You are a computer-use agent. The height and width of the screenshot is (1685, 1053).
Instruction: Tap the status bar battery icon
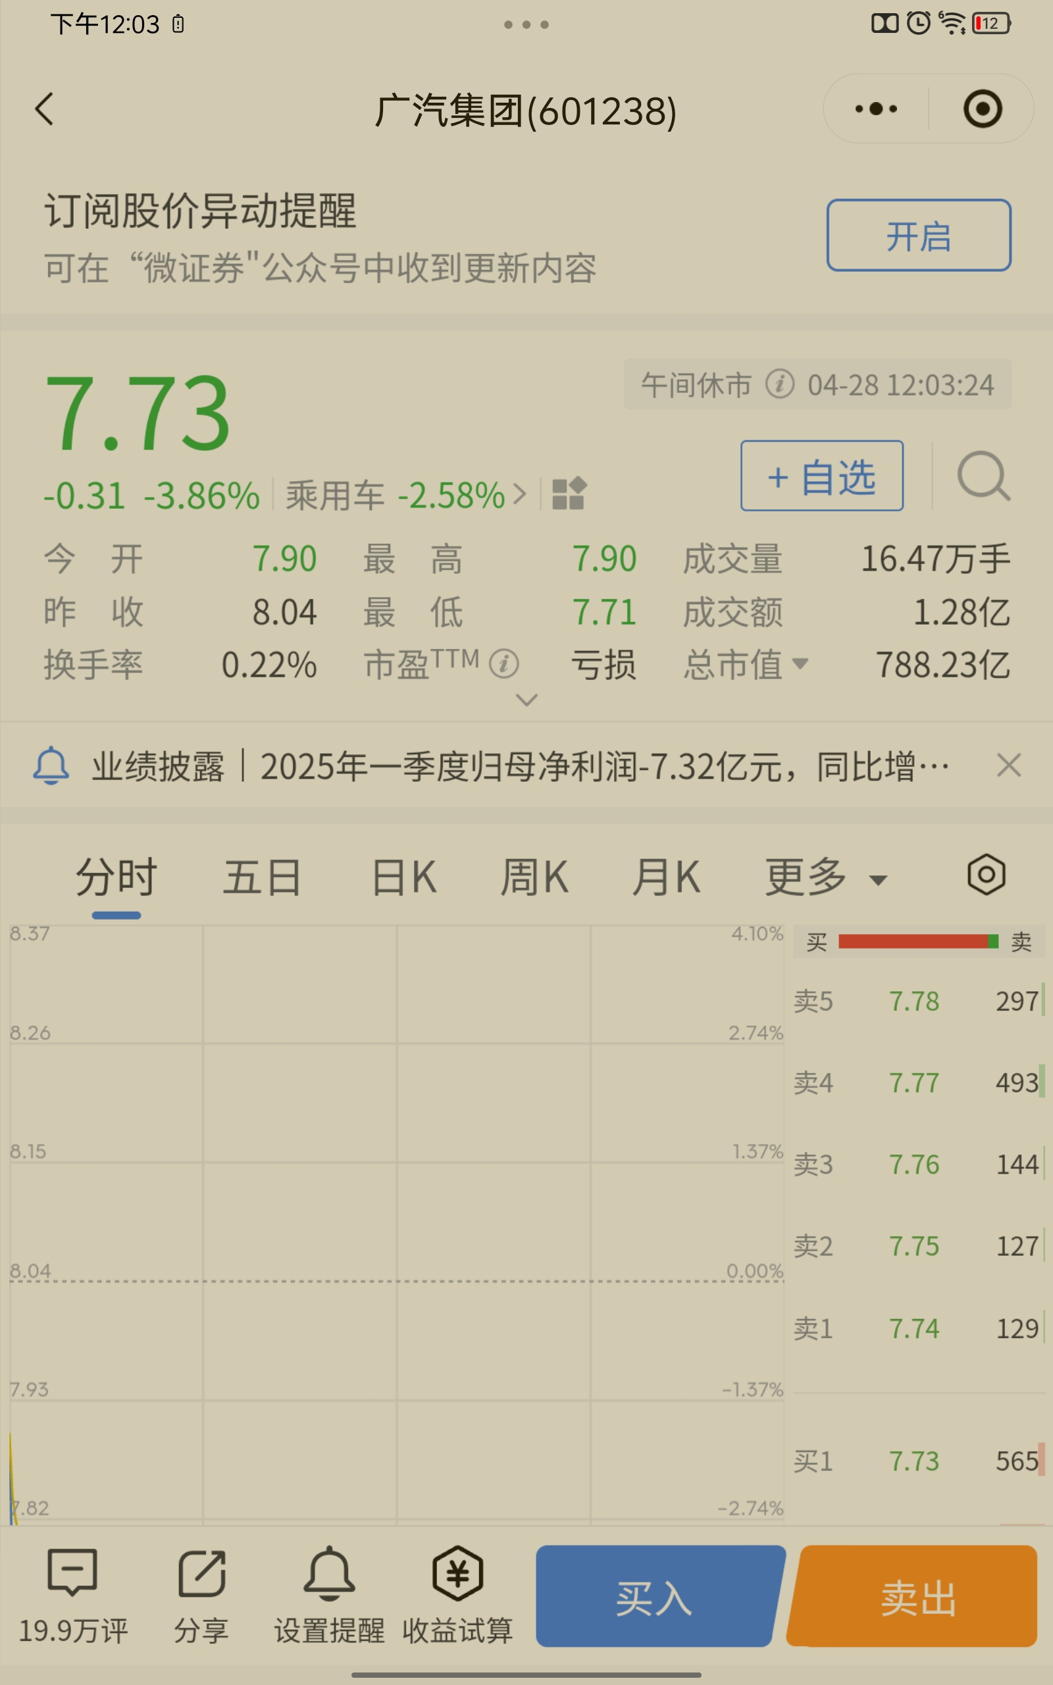992,24
